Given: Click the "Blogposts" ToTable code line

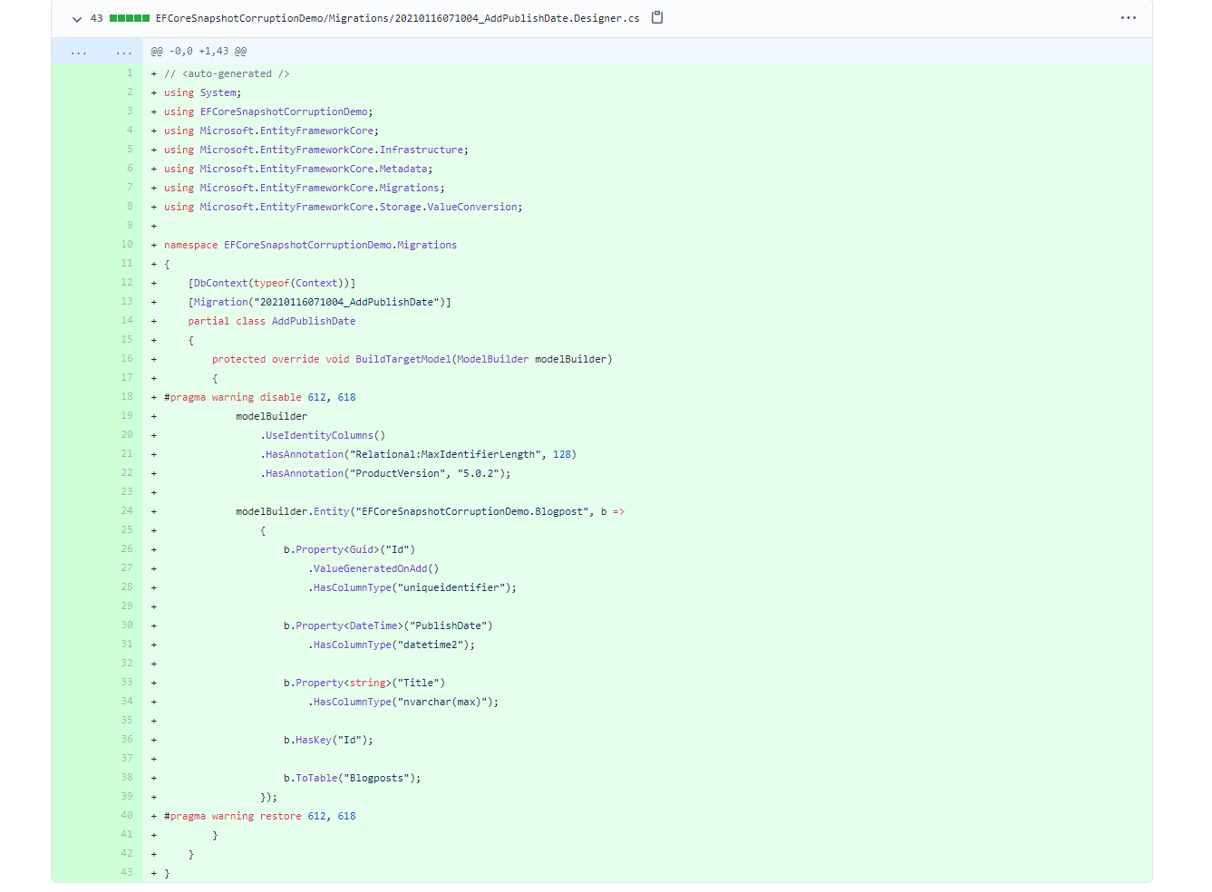Looking at the screenshot, I should tap(352, 778).
